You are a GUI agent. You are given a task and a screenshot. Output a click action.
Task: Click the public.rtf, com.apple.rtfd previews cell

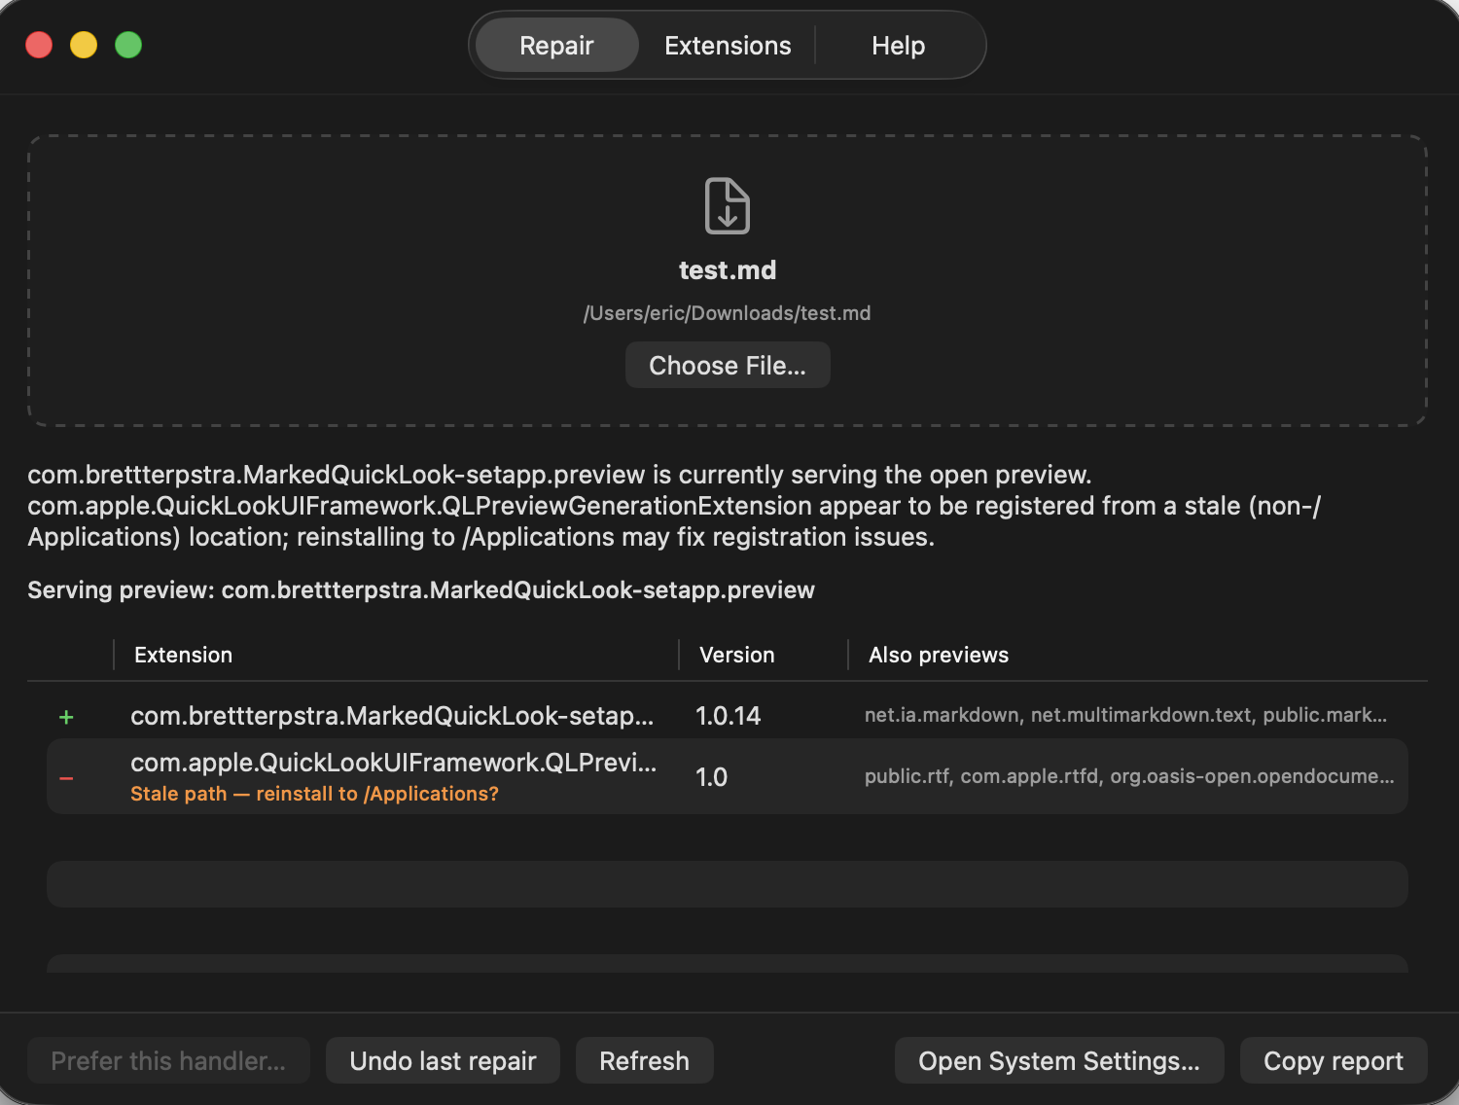click(1129, 776)
